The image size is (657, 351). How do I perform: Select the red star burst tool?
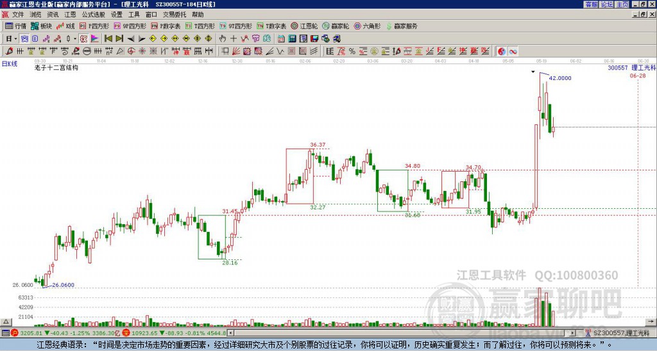tap(142, 51)
